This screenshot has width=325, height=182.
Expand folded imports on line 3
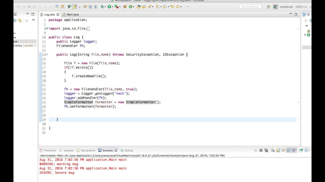tap(47, 28)
